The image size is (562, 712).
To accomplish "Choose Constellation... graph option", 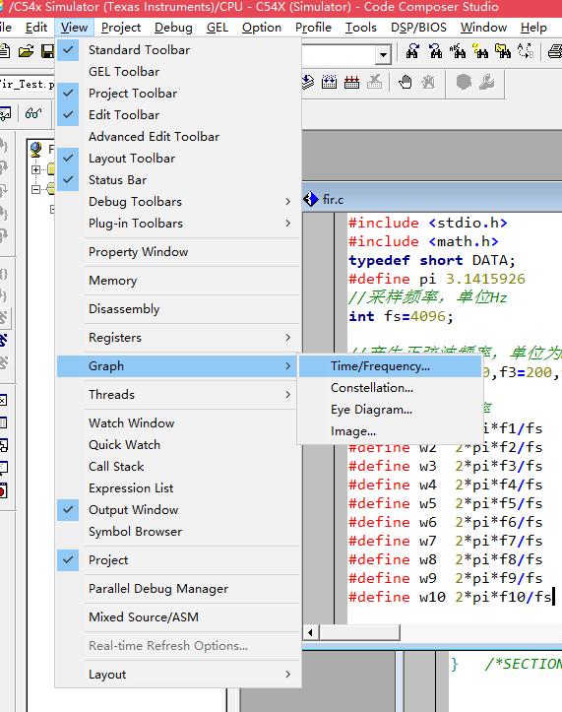I will [x=391, y=388].
